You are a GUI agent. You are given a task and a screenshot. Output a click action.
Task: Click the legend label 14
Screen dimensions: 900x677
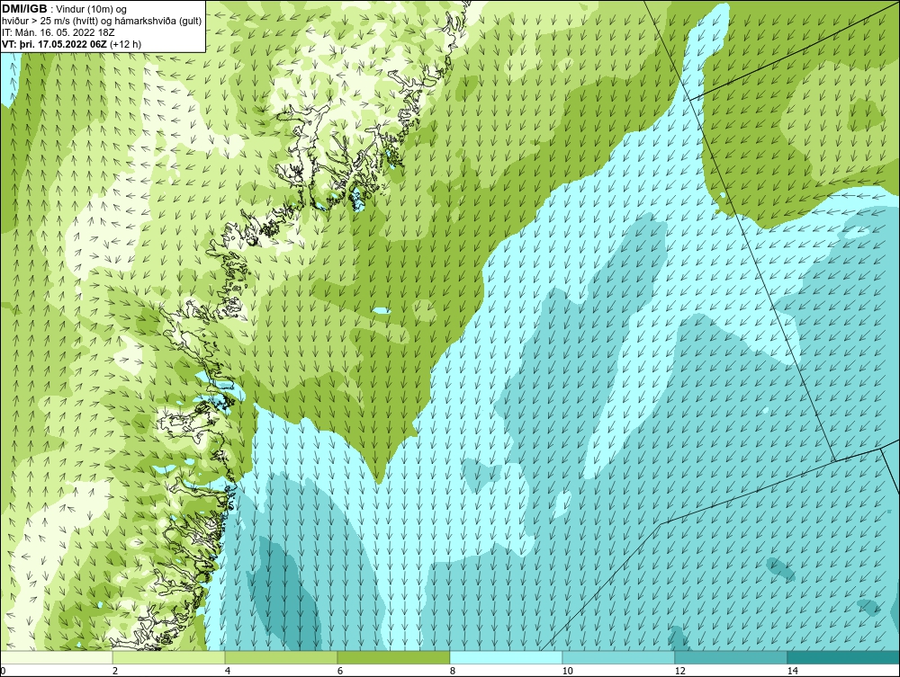pos(793,671)
